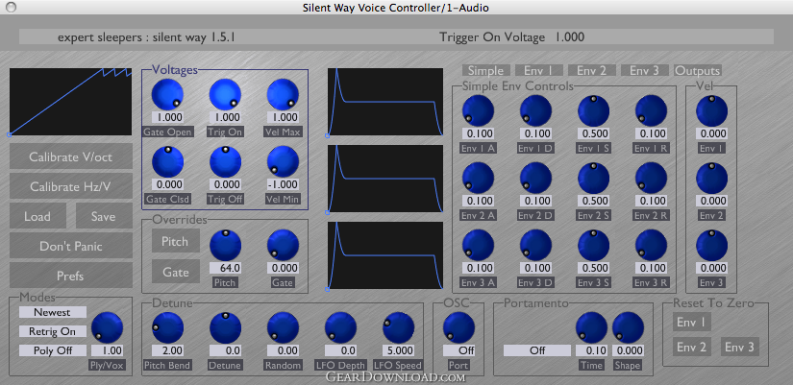The image size is (793, 385).
Task: Open the Newest note priority dropdown
Action: click(x=53, y=312)
